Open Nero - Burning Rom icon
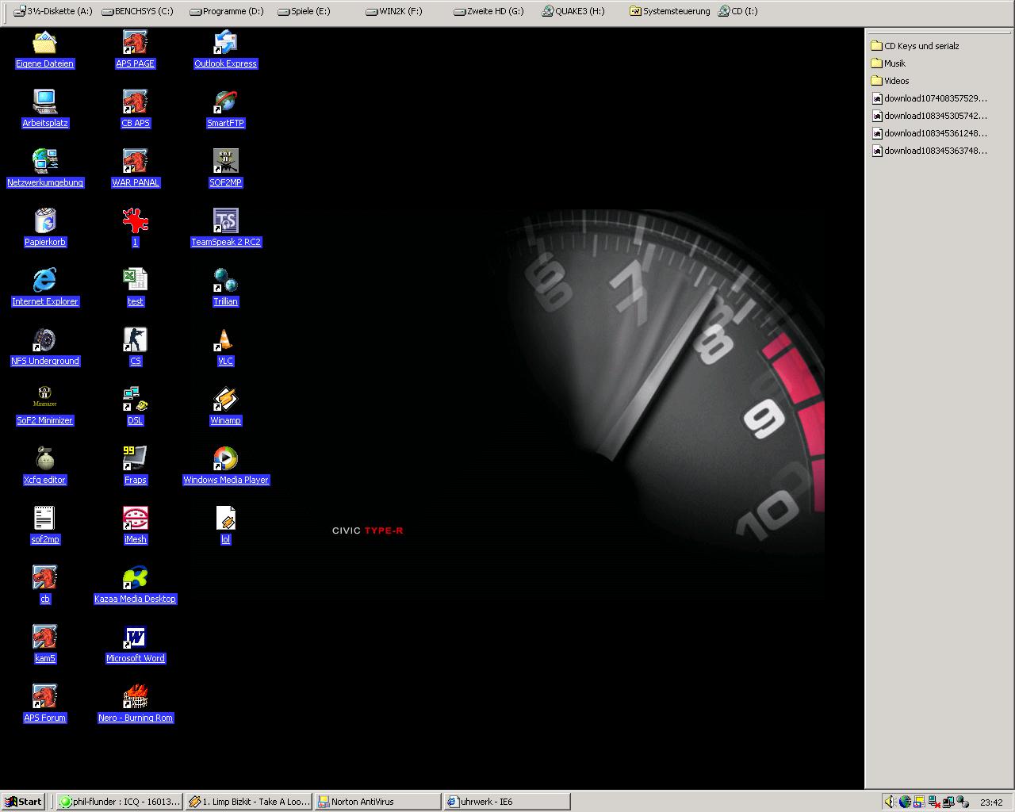Image resolution: width=1015 pixels, height=812 pixels. tap(136, 697)
